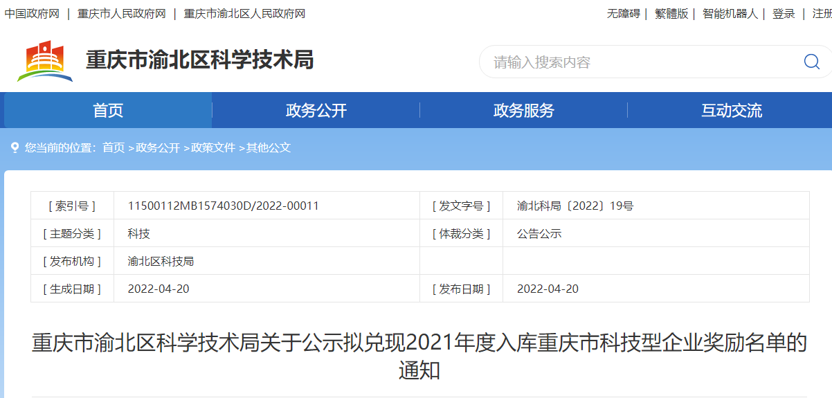Click the location pin icon in breadcrumb

point(15,147)
